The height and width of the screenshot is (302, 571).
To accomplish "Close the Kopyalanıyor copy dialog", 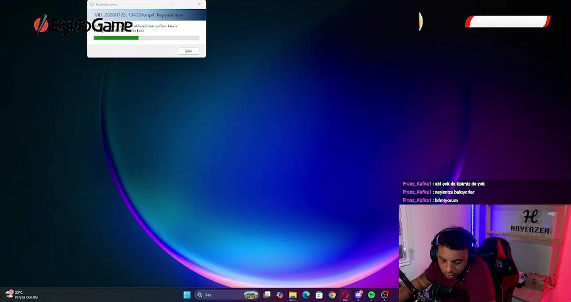I will (x=199, y=4).
